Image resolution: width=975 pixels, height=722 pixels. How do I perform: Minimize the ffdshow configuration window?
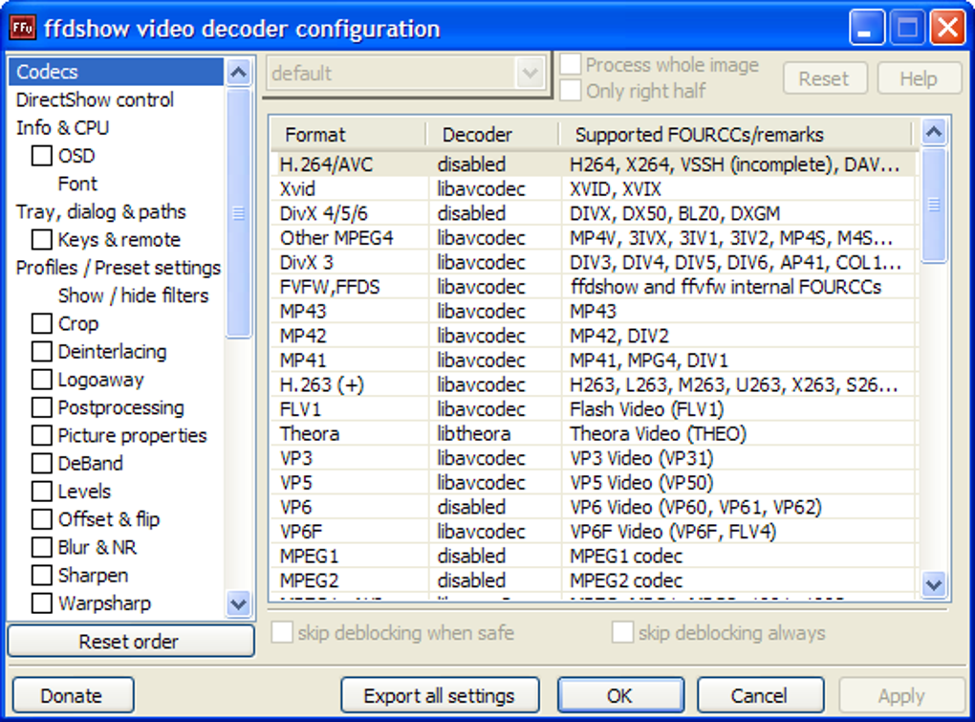pyautogui.click(x=867, y=28)
